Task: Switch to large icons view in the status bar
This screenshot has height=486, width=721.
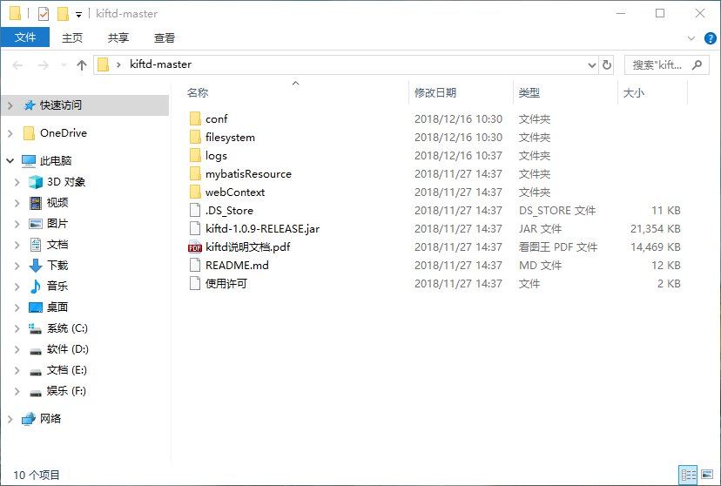Action: [x=707, y=475]
